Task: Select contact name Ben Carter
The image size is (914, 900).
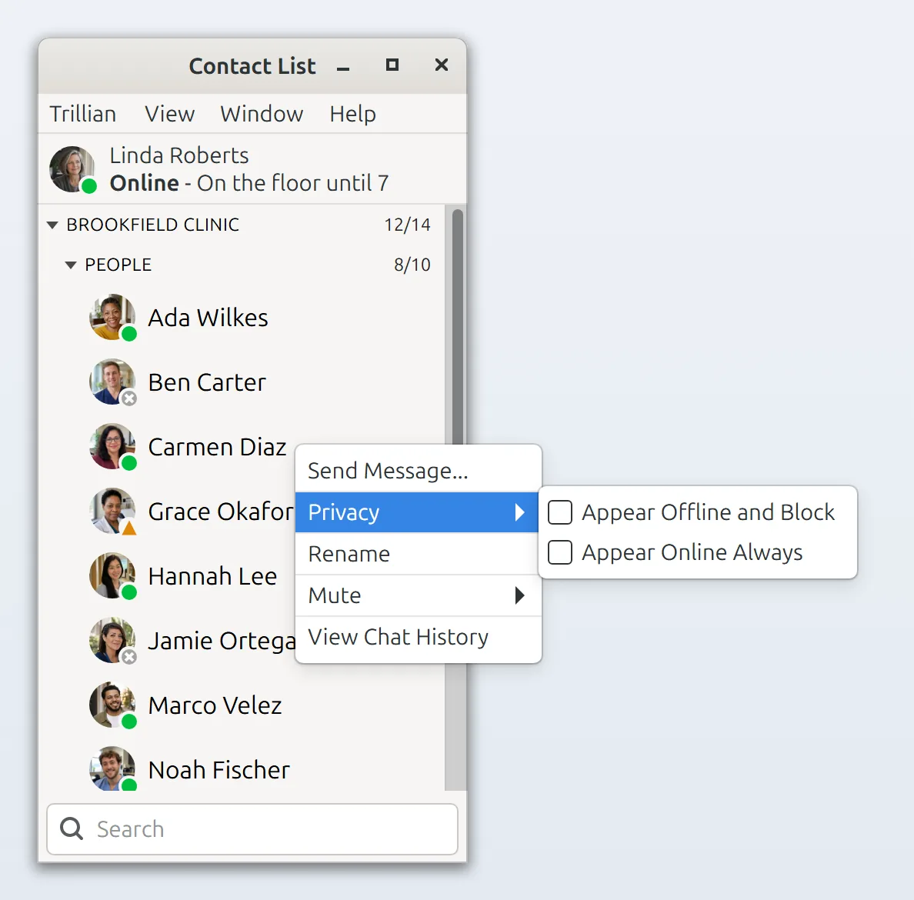Action: [x=207, y=382]
